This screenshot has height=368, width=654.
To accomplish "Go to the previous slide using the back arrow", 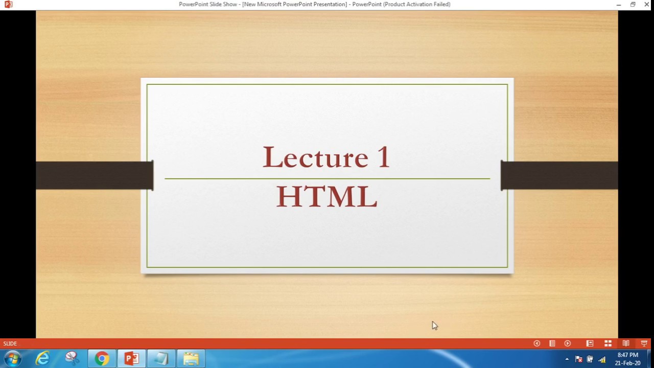I will pos(536,343).
